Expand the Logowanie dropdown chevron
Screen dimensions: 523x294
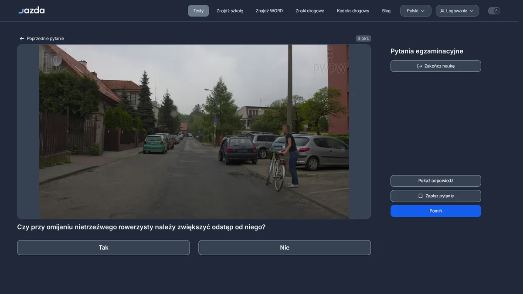click(x=472, y=11)
